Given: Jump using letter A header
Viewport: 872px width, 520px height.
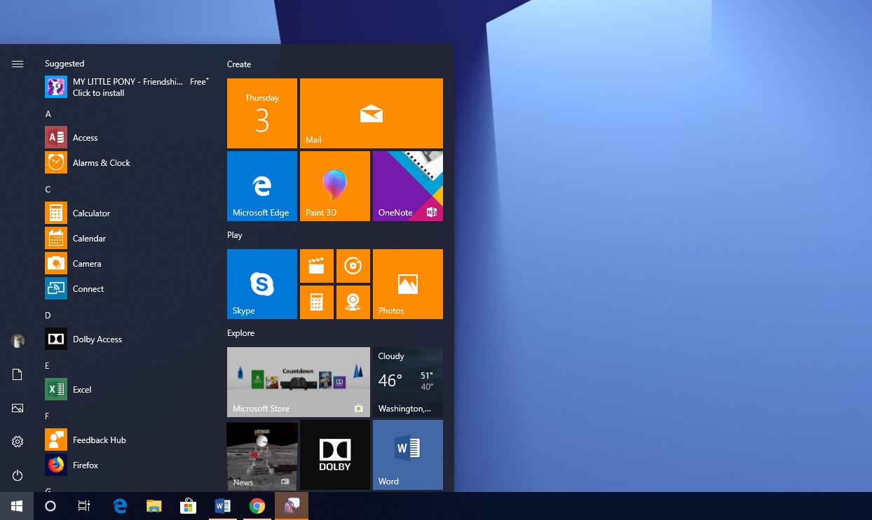Looking at the screenshot, I should 48,114.
